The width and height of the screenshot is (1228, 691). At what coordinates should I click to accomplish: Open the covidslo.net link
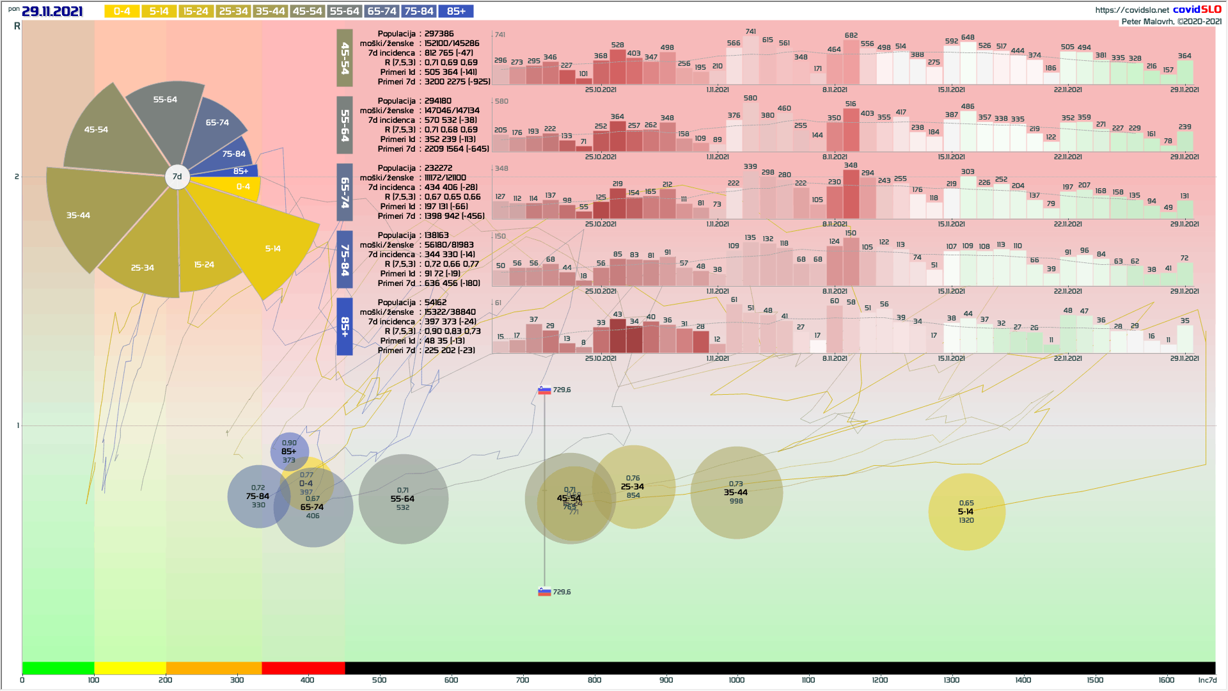pyautogui.click(x=1131, y=10)
